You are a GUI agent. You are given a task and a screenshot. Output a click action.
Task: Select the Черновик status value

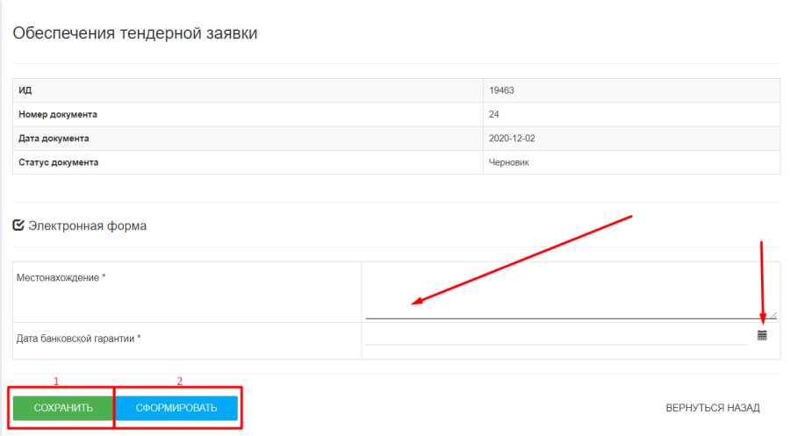pos(508,162)
